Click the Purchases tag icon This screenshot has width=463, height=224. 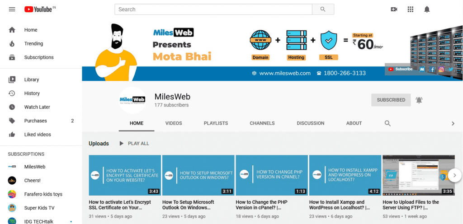click(12, 121)
